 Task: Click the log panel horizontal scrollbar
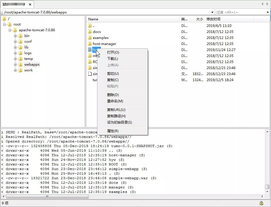47,197
